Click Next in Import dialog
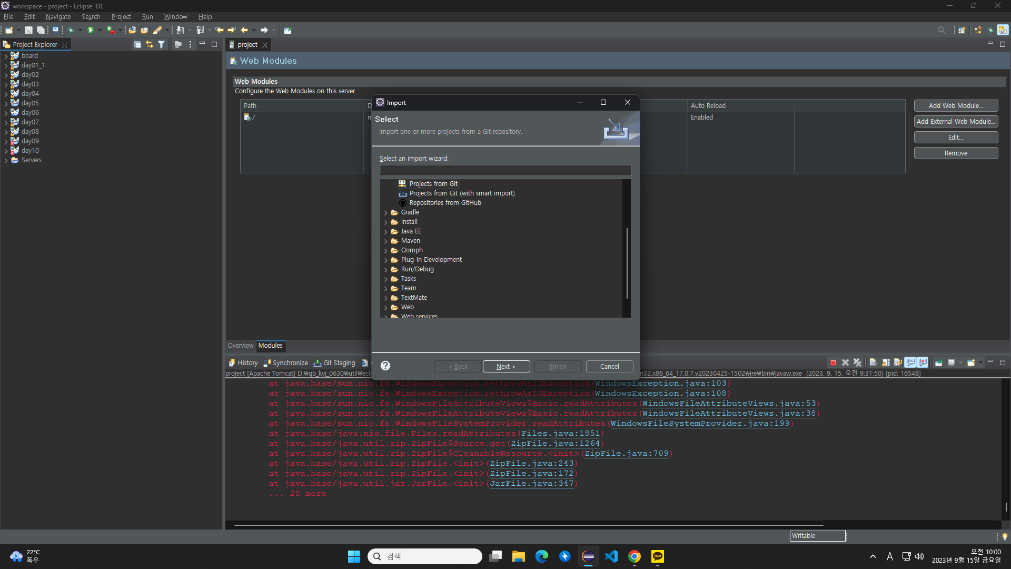This screenshot has width=1011, height=569. point(506,367)
